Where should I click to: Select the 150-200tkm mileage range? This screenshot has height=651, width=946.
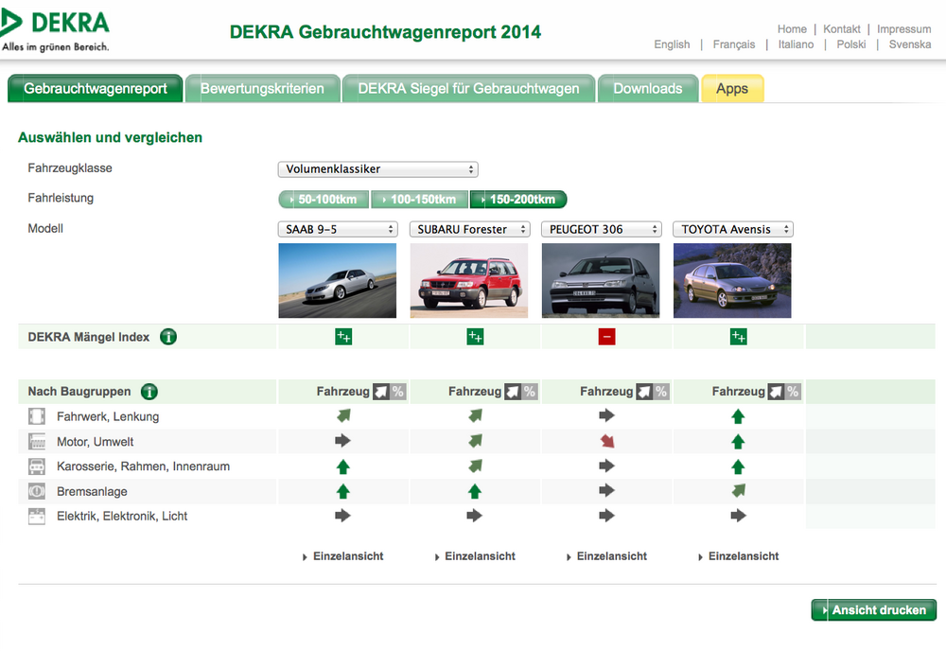pos(518,199)
